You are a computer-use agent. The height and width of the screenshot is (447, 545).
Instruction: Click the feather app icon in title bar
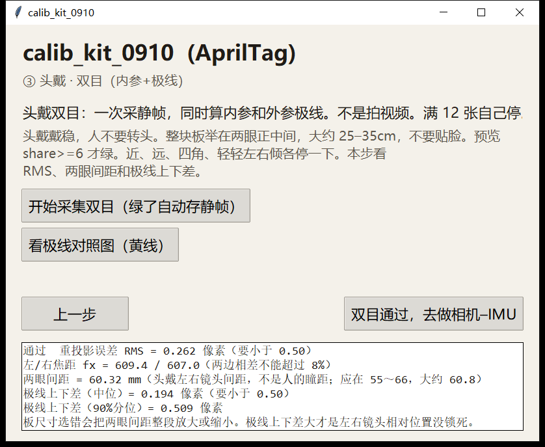[x=18, y=12]
